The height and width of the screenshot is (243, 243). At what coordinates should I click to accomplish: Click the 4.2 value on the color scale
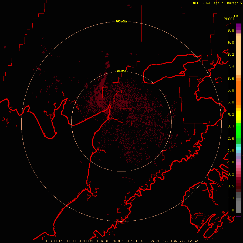tap(231, 114)
